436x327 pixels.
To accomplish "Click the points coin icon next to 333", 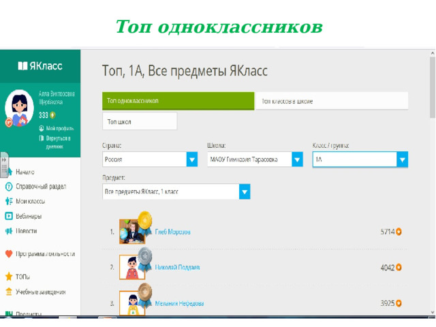I will 52,115.
